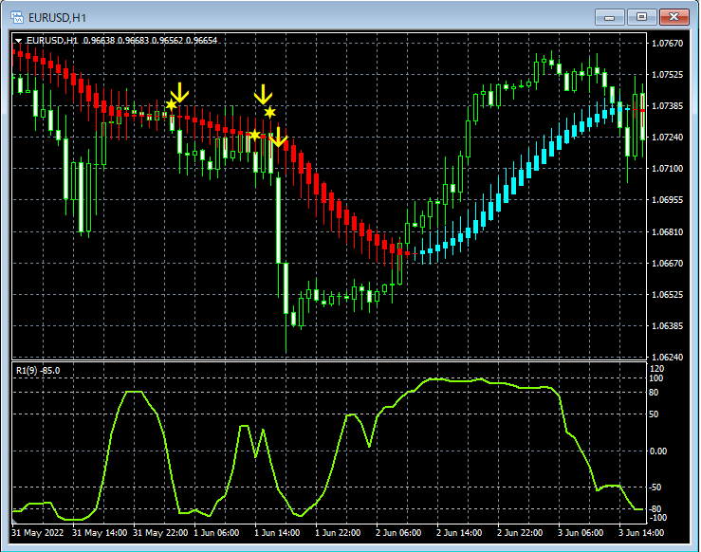Click the EURUSD,H1 chart window icon

click(x=17, y=17)
